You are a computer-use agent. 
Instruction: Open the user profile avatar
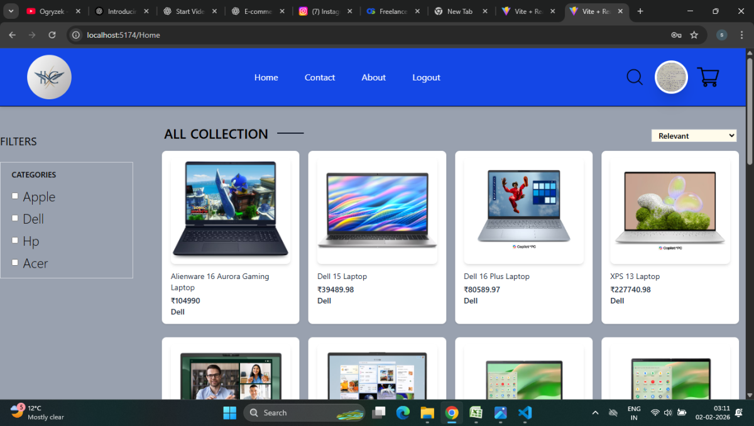tap(671, 77)
